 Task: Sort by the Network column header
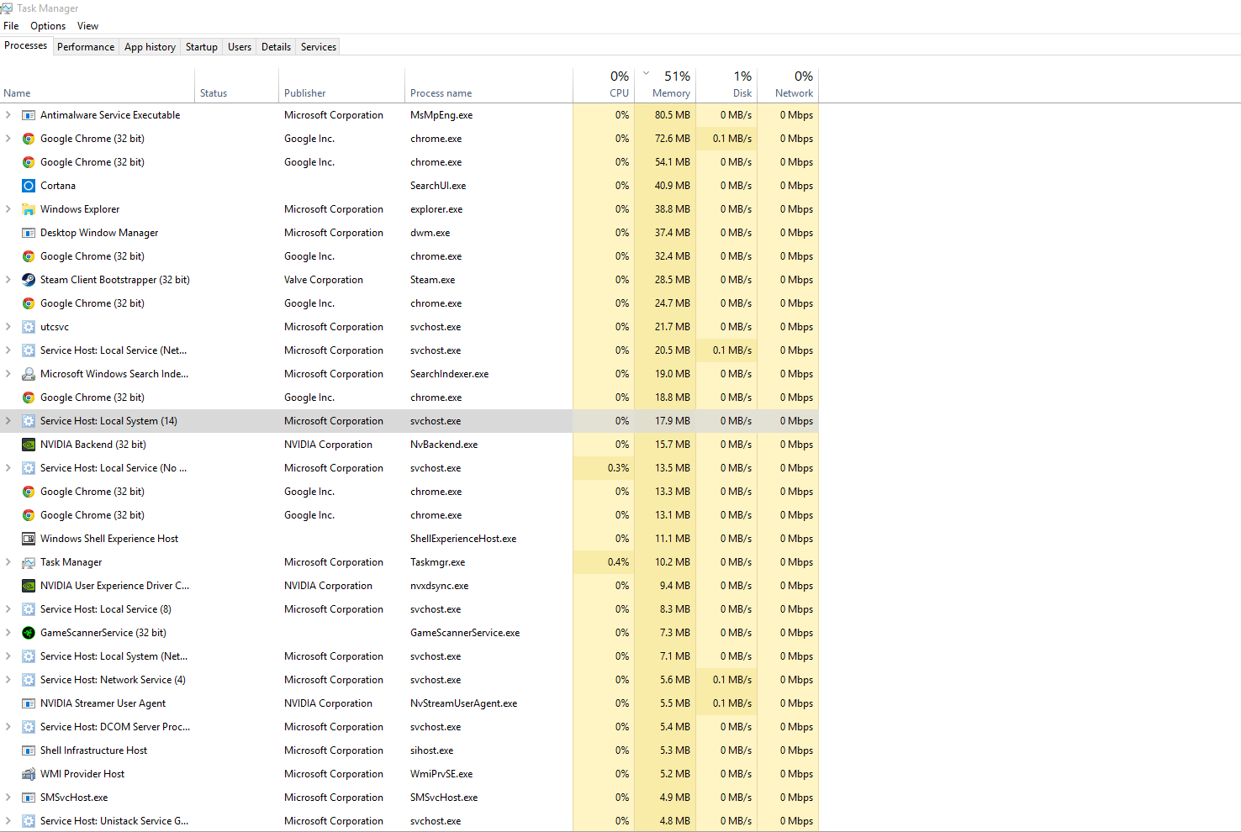tap(788, 85)
